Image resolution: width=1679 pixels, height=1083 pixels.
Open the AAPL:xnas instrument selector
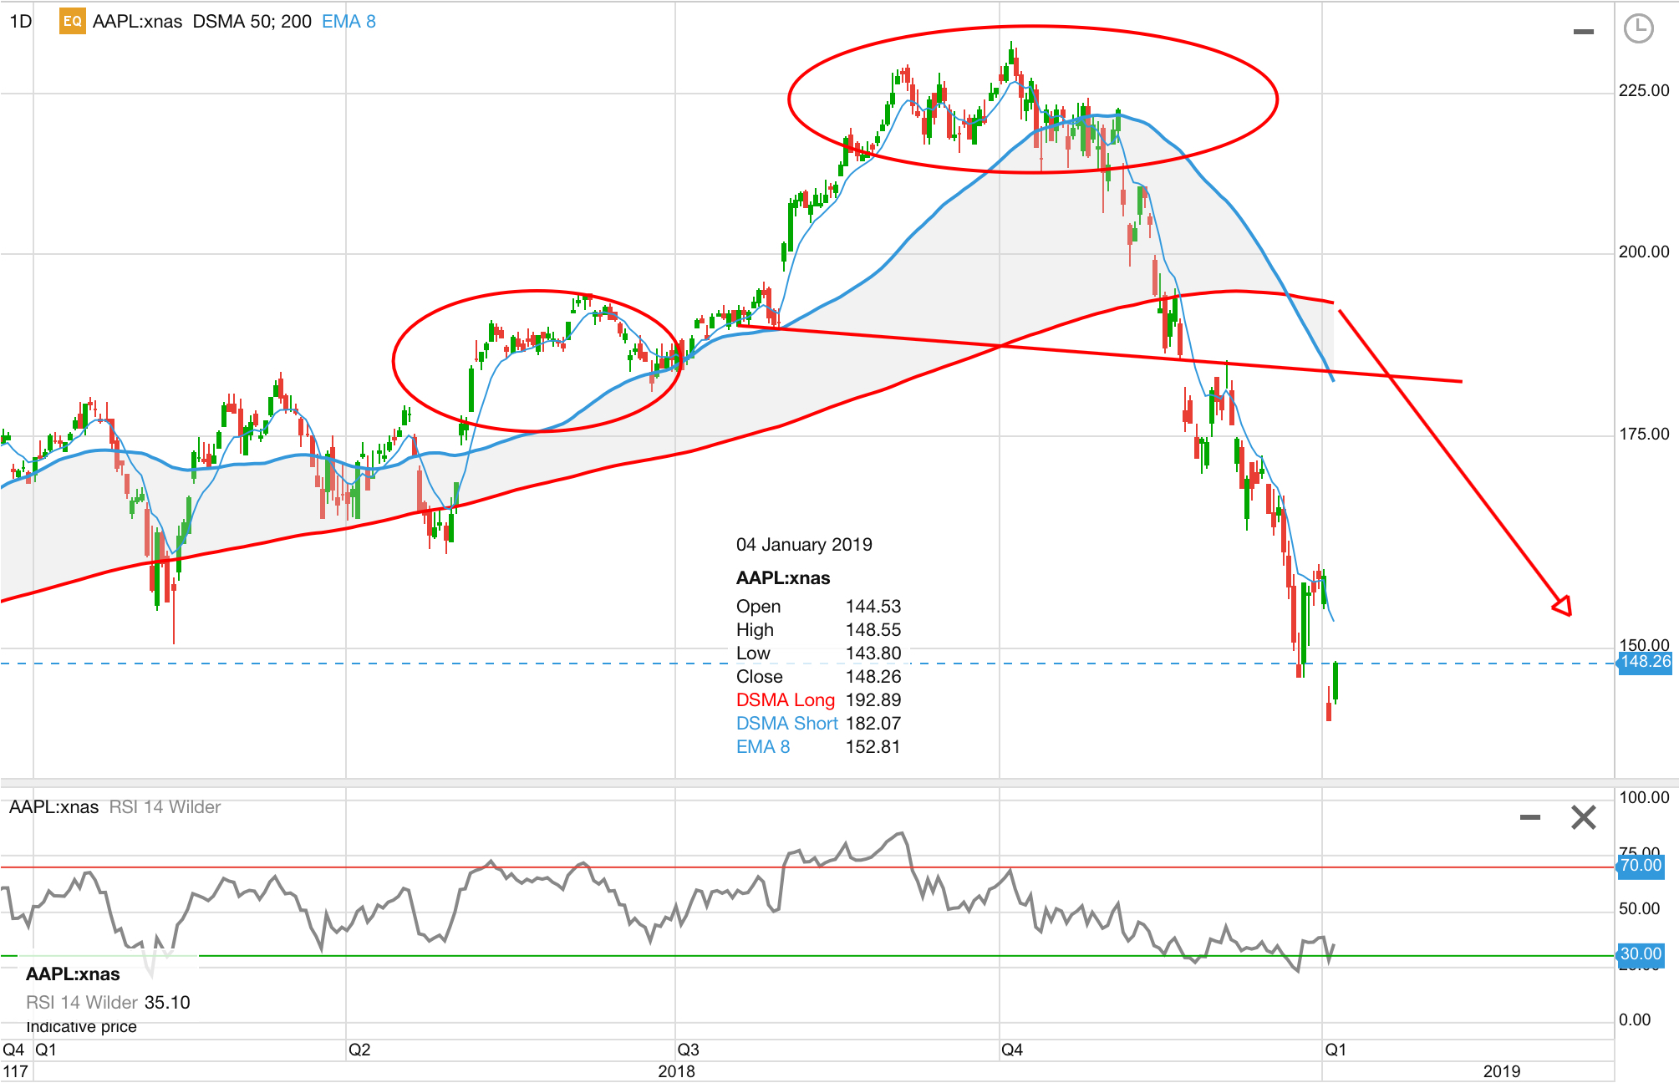click(137, 21)
